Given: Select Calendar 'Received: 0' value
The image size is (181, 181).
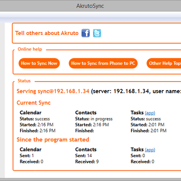Looking at the screenshot, I should coord(32,162).
